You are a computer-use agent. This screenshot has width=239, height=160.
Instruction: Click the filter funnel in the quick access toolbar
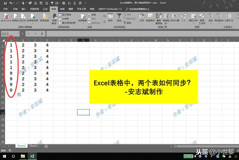click(52, 3)
